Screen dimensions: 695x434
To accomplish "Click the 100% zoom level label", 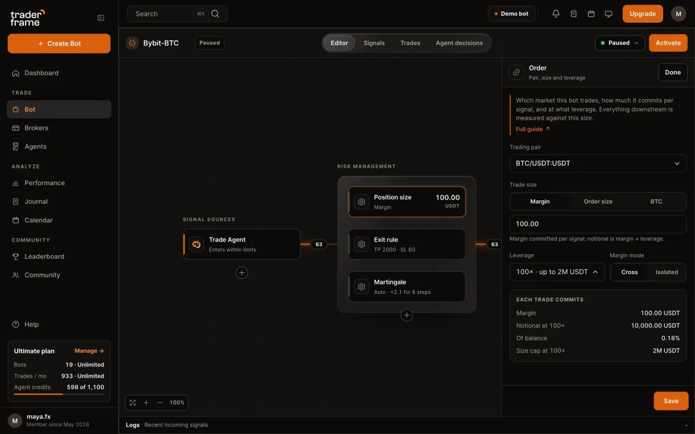I will (177, 402).
